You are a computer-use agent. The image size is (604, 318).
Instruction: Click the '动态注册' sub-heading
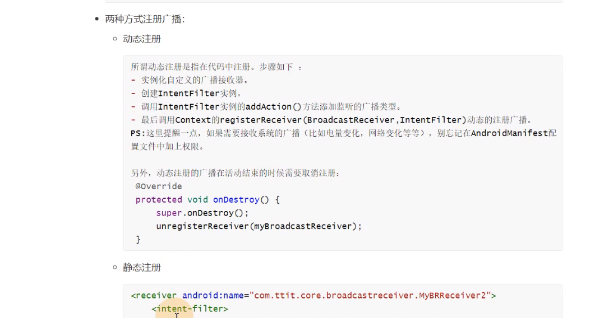point(142,39)
